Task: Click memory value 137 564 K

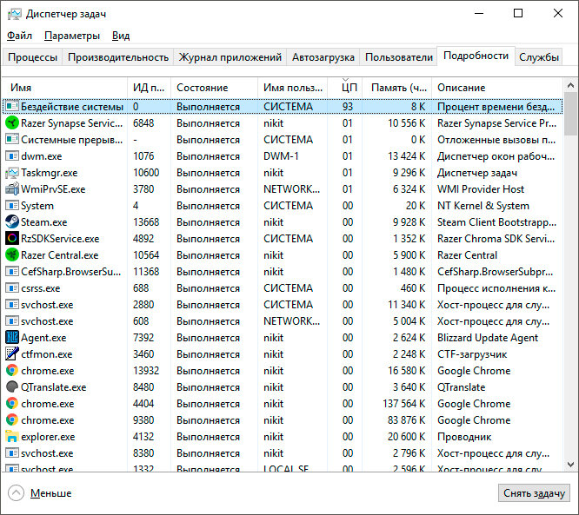Action: (x=404, y=404)
